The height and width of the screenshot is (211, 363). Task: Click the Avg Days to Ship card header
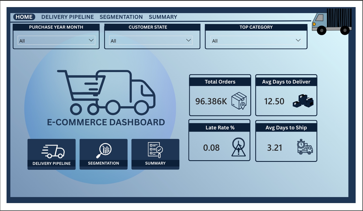point(286,127)
